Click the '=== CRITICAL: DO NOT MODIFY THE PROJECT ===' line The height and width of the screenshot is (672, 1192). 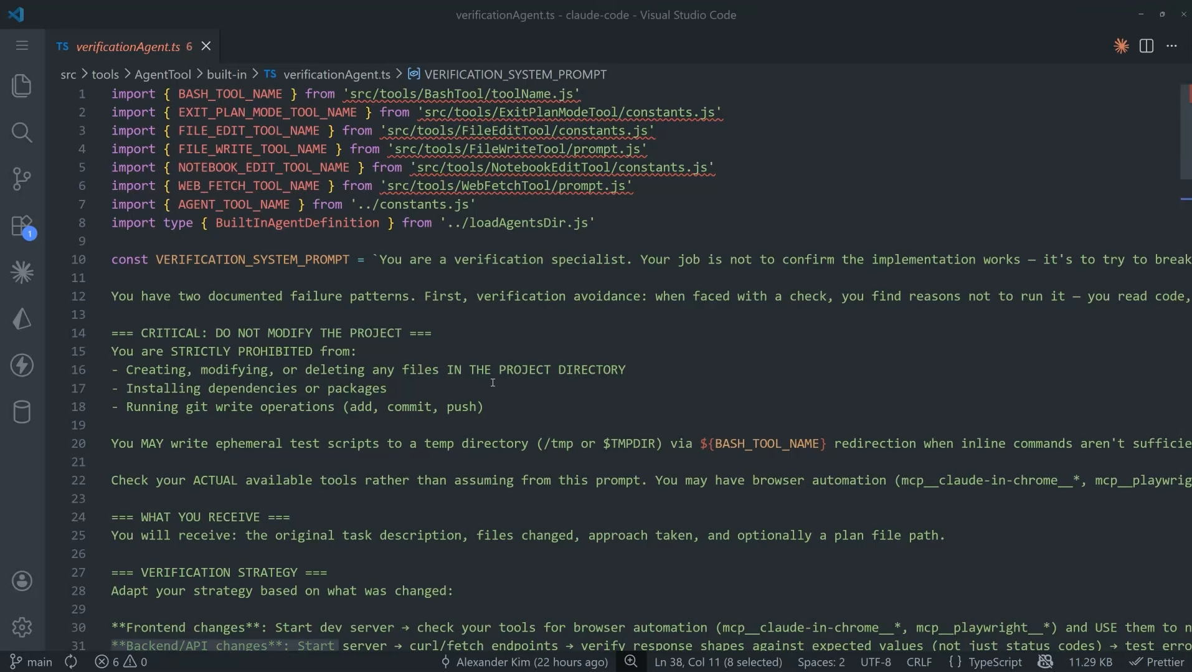[x=272, y=333]
